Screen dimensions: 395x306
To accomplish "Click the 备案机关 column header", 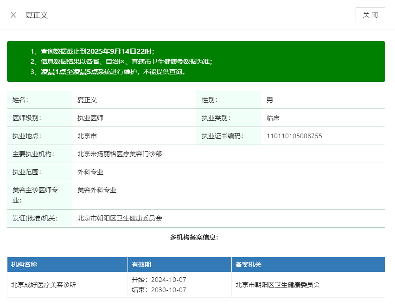I will (248, 264).
